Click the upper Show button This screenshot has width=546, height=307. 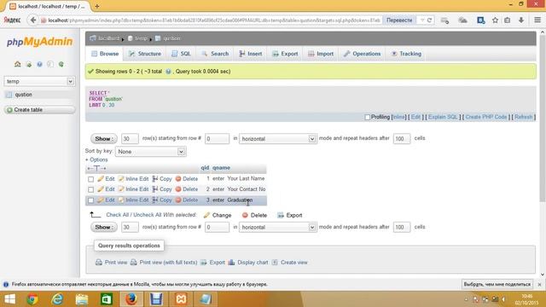point(104,138)
